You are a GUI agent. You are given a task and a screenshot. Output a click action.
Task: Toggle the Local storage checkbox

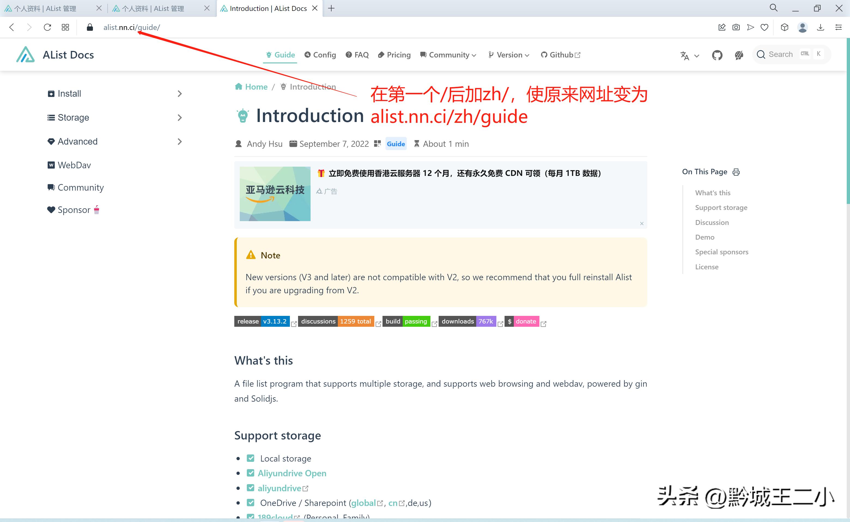pyautogui.click(x=250, y=458)
